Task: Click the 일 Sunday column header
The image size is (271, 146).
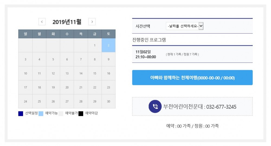Action: [x=25, y=34]
